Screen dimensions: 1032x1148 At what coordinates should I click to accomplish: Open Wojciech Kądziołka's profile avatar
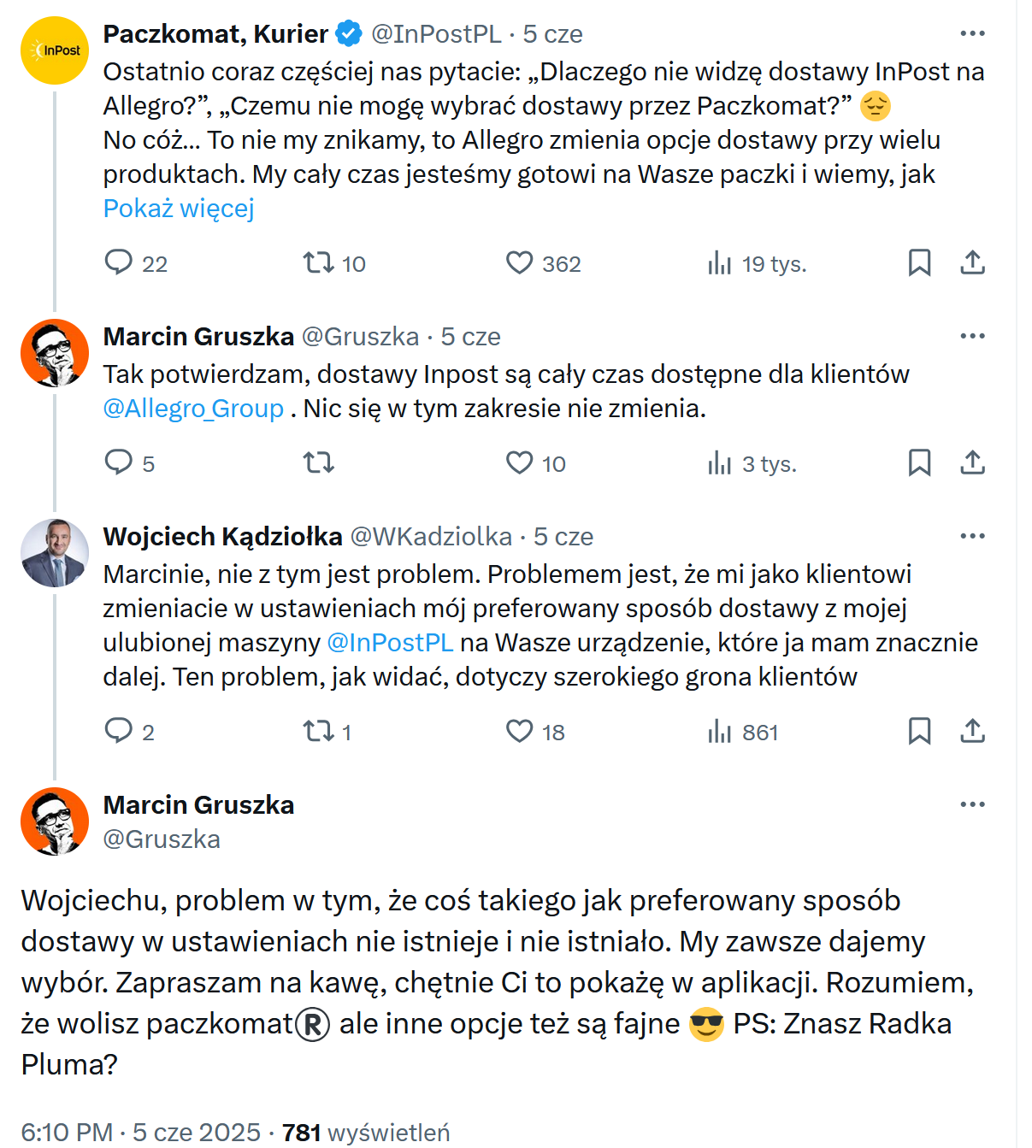pyautogui.click(x=55, y=553)
